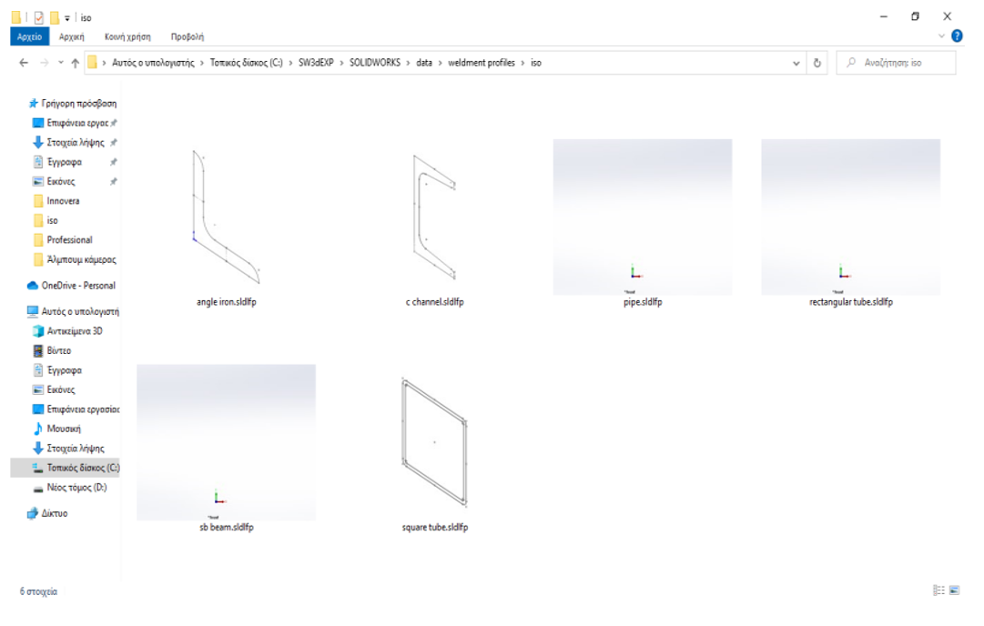The image size is (984, 626).
Task: Click the Properties icon in quick access toolbar
Action: point(38,17)
